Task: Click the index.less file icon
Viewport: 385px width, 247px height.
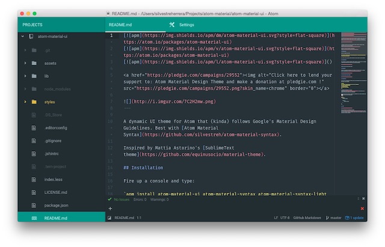Action: click(x=34, y=180)
